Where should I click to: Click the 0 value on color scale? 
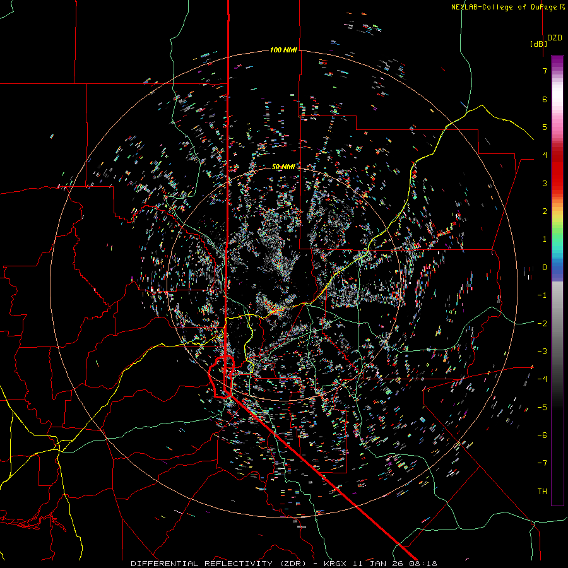[x=545, y=268]
